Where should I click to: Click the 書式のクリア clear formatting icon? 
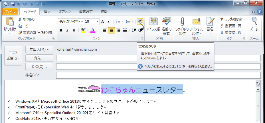tap(140, 21)
